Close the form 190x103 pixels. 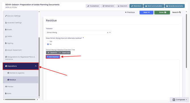123,6
